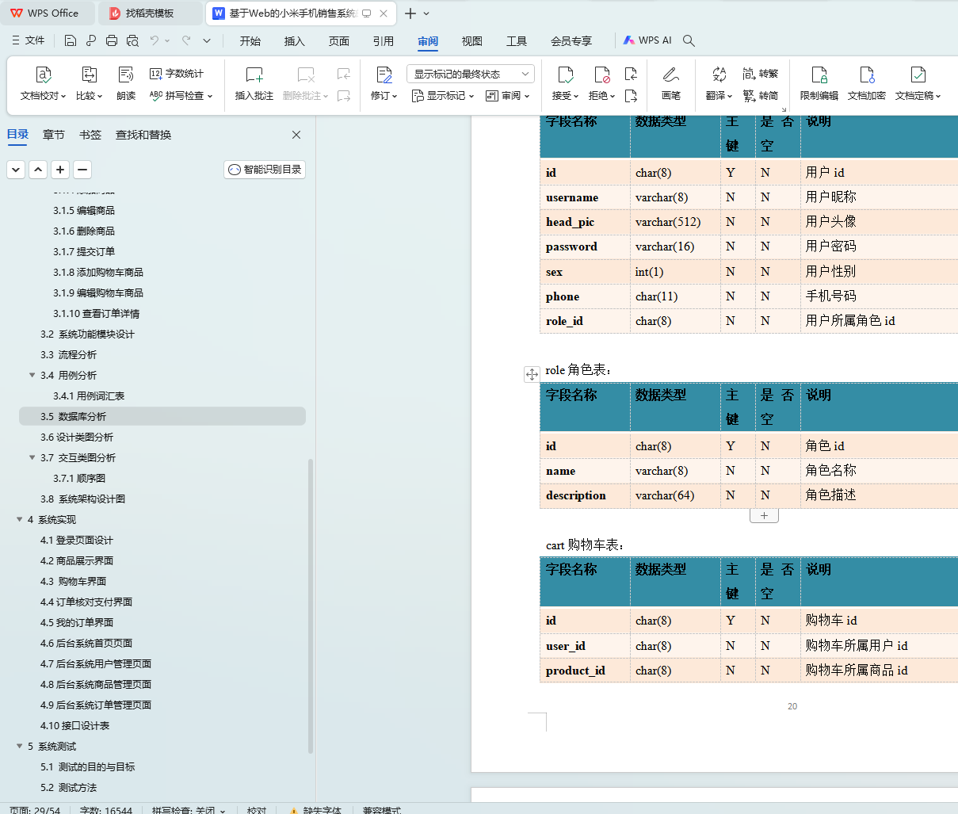Viewport: 958px width, 814px height.
Task: Open the 会员专享 tab
Action: pyautogui.click(x=571, y=41)
